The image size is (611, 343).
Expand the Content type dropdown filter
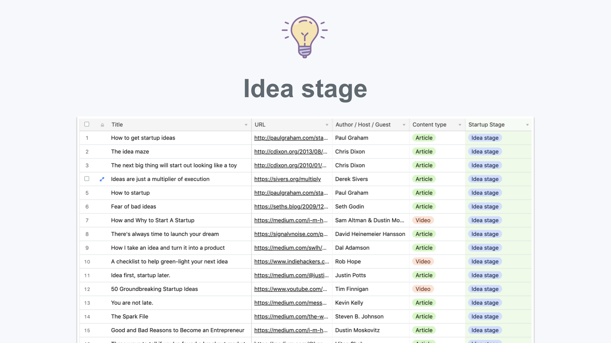[x=460, y=124]
